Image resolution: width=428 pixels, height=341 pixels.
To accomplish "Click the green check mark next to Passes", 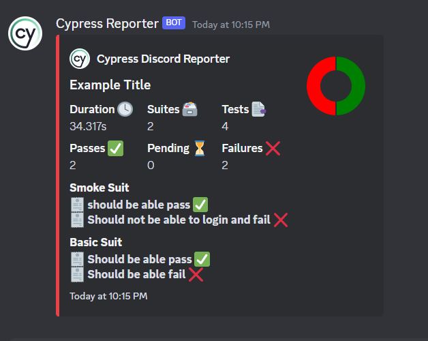I will [x=115, y=149].
